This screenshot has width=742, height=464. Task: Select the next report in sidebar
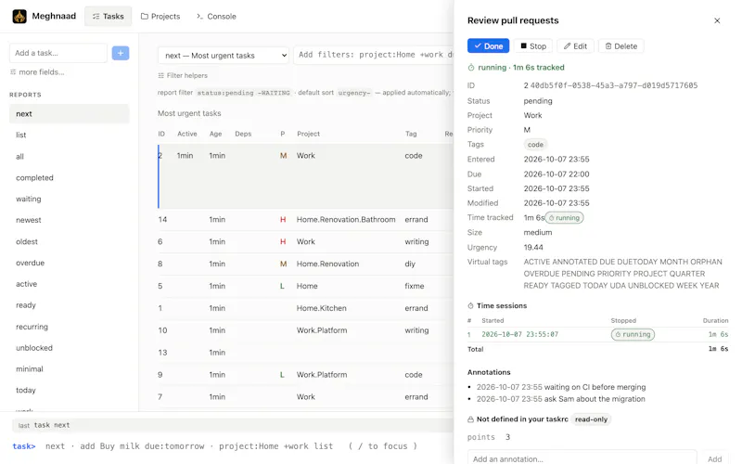click(69, 113)
